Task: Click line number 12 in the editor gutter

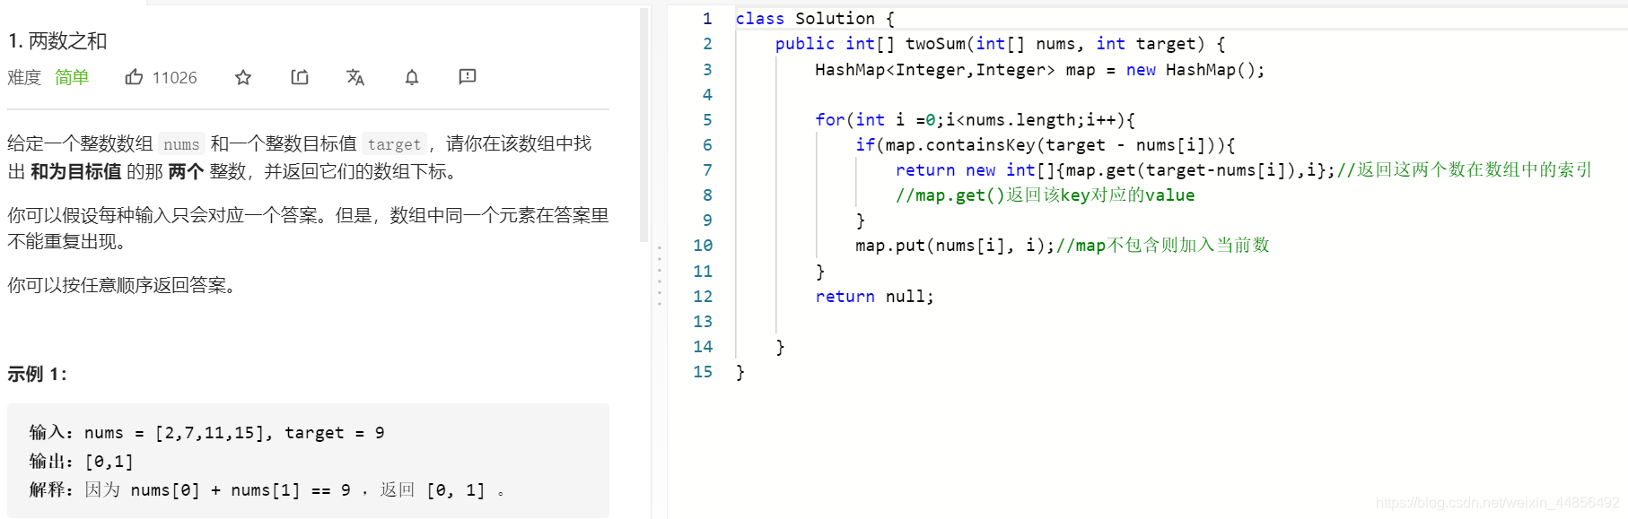Action: [x=703, y=297]
